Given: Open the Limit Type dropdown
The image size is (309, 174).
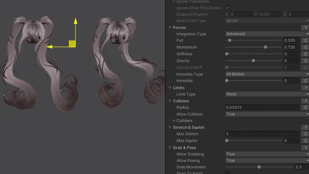Looking at the screenshot, I should 267,94.
